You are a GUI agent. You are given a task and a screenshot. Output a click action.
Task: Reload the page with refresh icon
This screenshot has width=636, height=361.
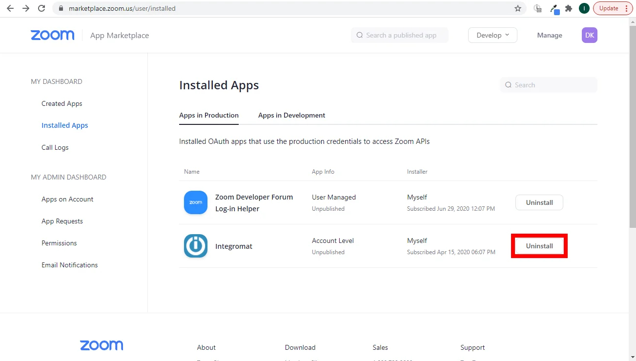(41, 8)
